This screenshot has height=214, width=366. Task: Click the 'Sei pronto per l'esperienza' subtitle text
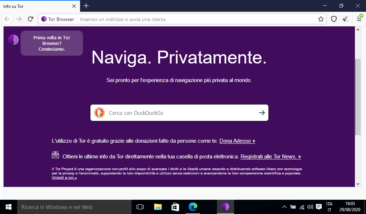(179, 80)
